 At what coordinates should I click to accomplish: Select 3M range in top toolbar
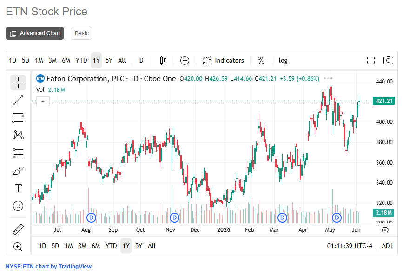(x=53, y=60)
